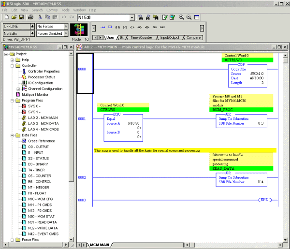Open the Forces Disabled dropdown arrow
This screenshot has height=249, width=290.
pos(66,33)
